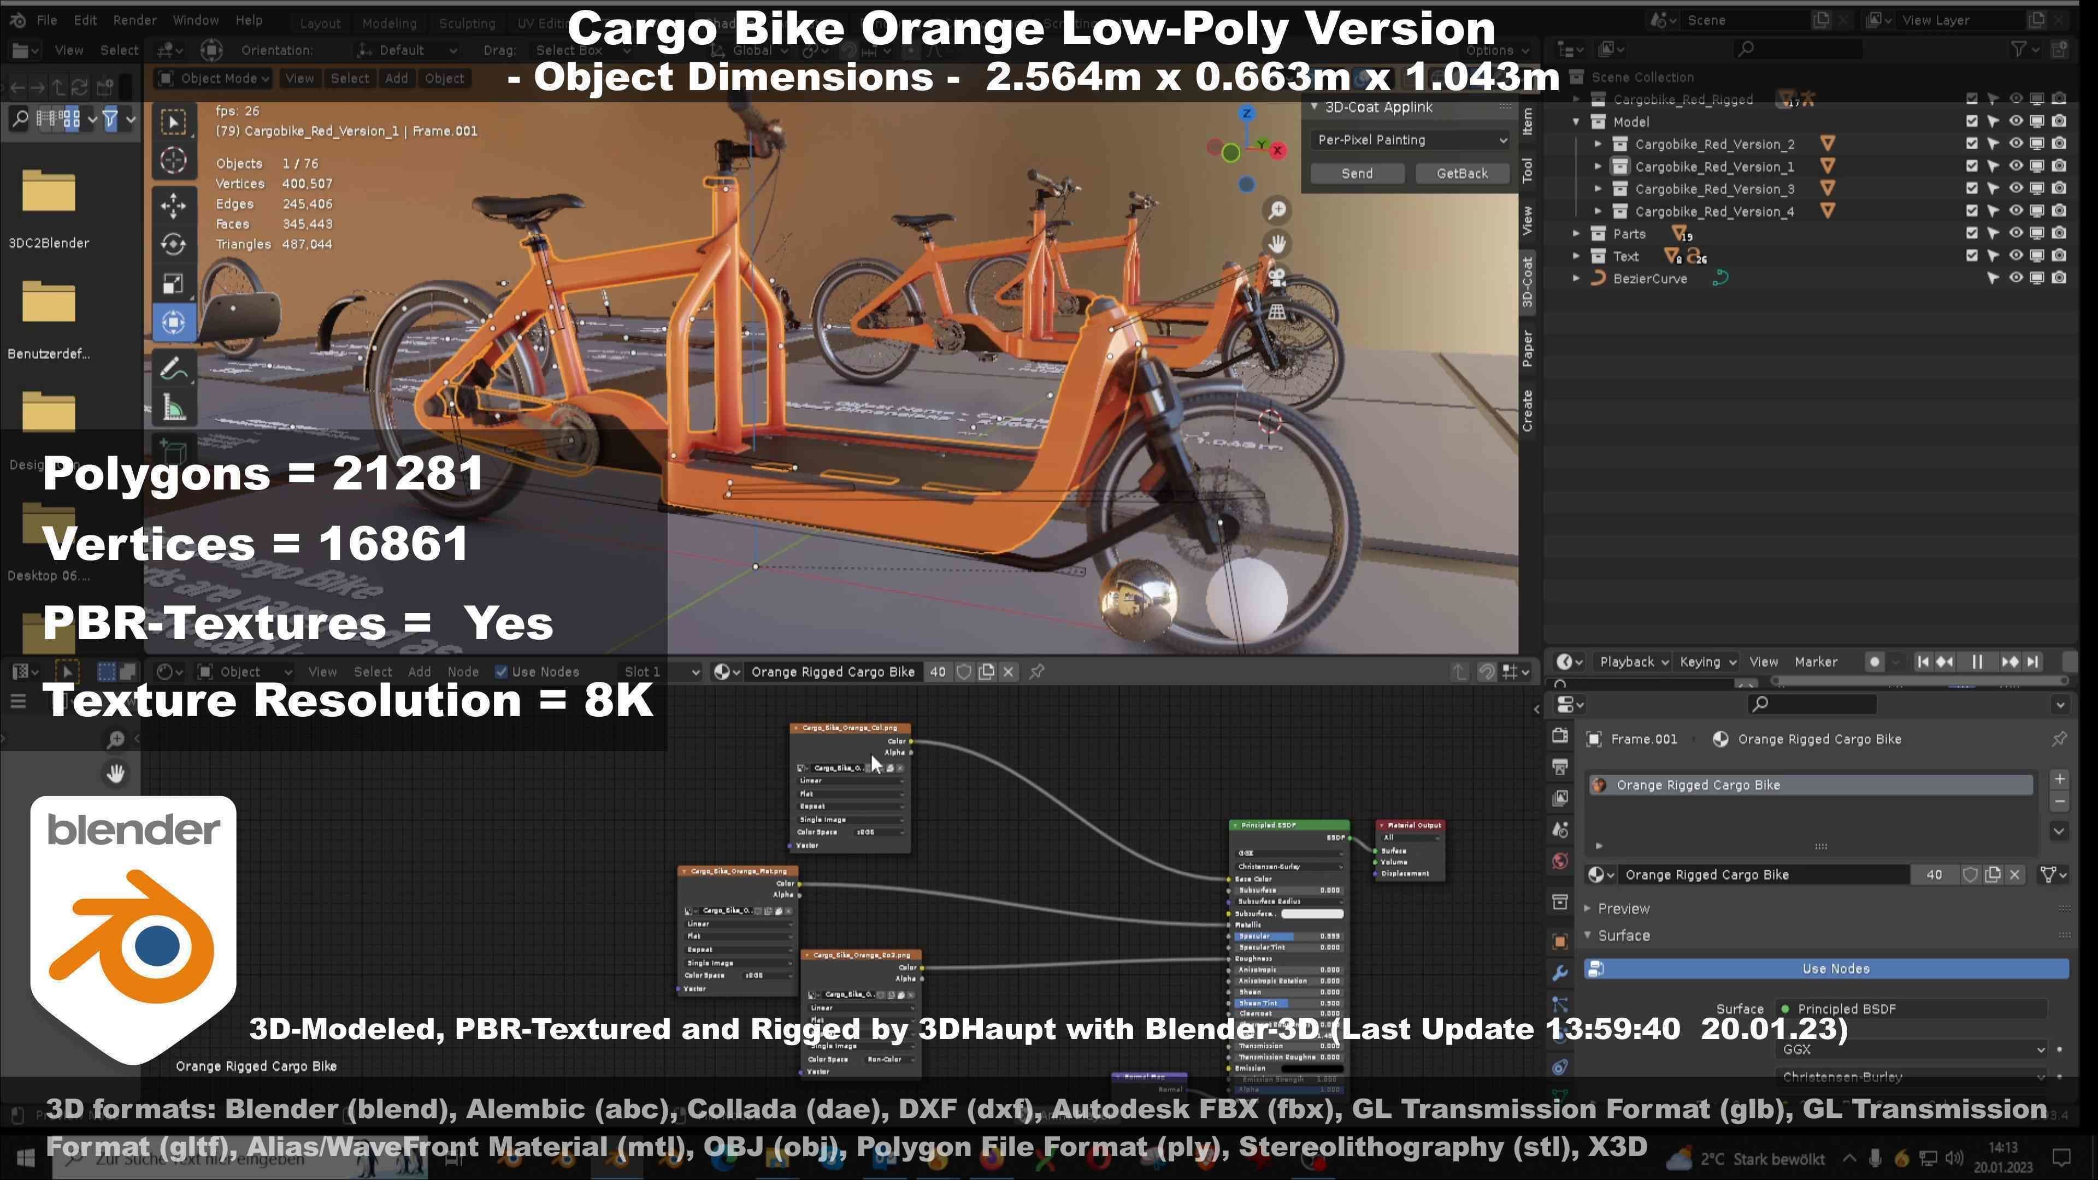Viewport: 2098px width, 1180px height.
Task: Click the Send button in 3D-Coat Applink
Action: click(x=1357, y=174)
